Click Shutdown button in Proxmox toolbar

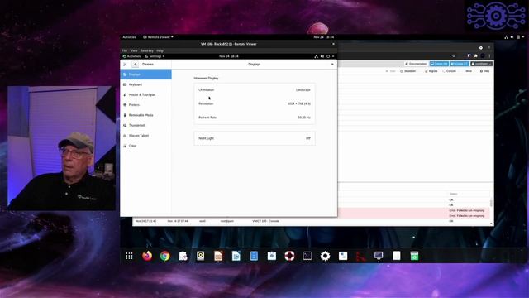point(408,71)
